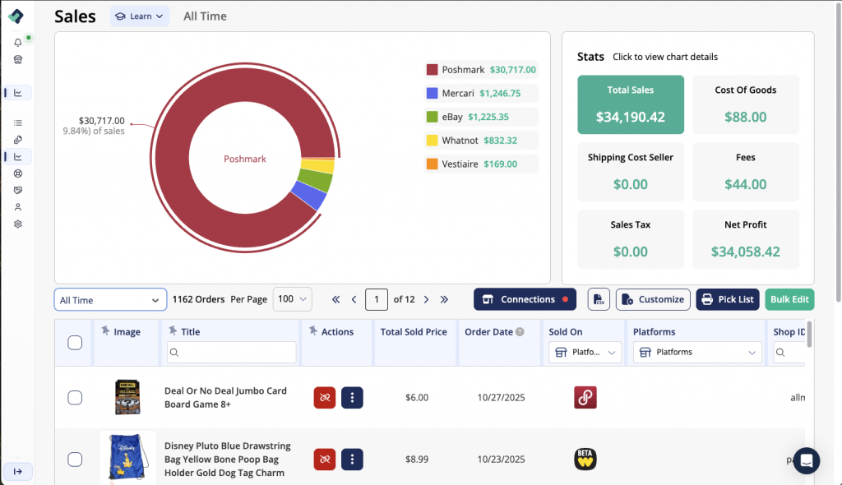Open the settings gear in sidebar
This screenshot has height=485, width=842.
(x=18, y=224)
